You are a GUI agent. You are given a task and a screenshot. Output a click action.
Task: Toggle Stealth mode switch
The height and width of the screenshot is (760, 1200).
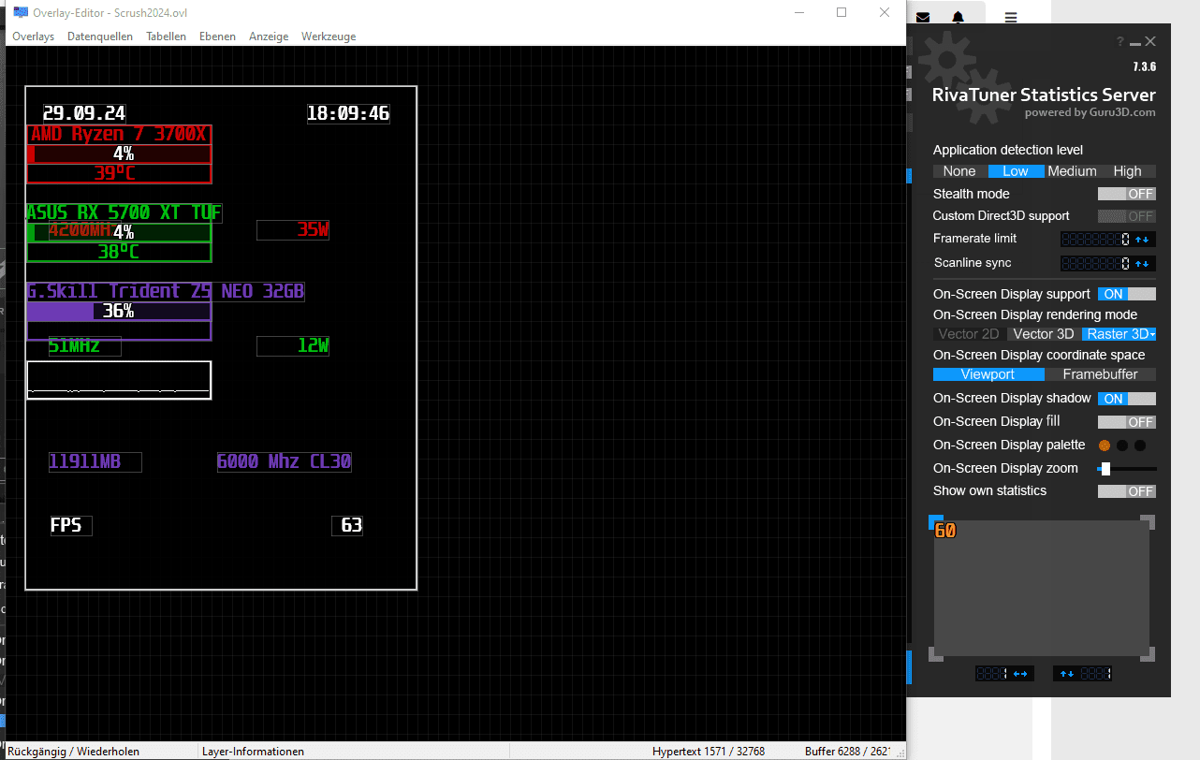[1127, 194]
